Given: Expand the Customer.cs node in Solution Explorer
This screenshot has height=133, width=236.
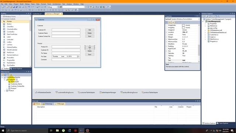Looking at the screenshot, I should point(205,35).
